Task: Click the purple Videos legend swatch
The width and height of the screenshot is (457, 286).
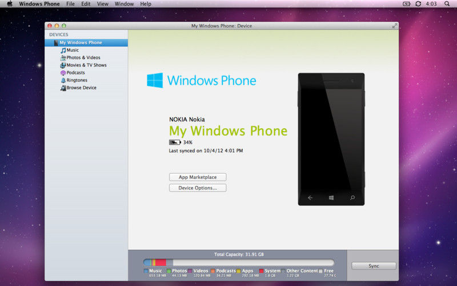Action: tap(190, 271)
